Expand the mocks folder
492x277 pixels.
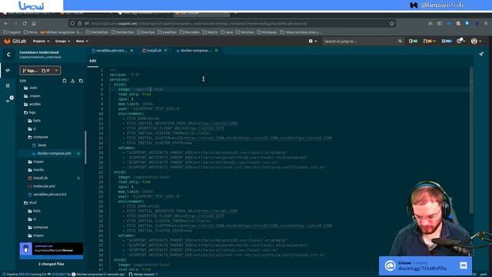click(36, 170)
